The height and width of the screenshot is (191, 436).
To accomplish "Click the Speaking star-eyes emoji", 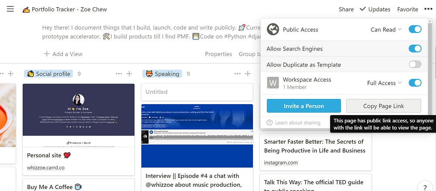I will tap(149, 74).
